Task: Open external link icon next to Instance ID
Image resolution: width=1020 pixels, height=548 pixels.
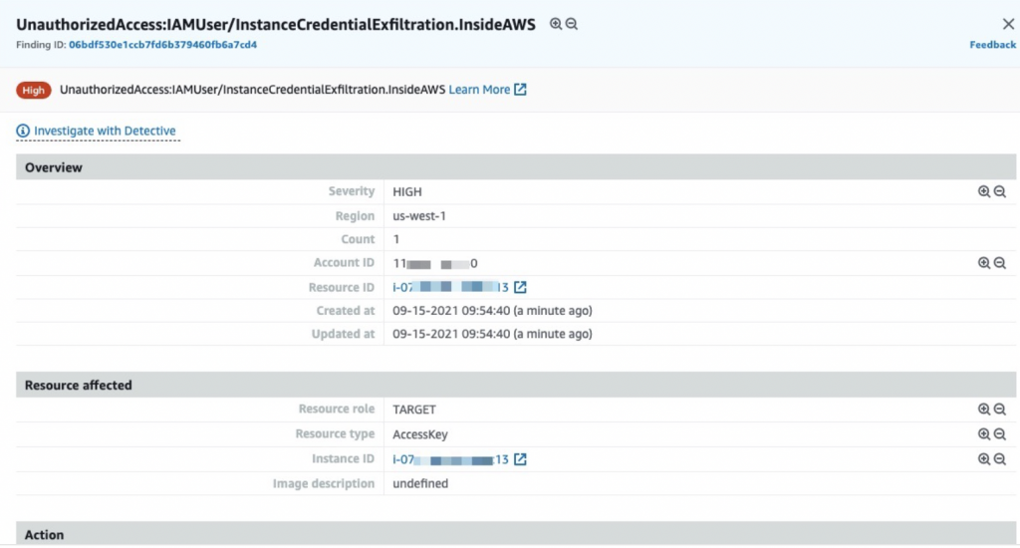Action: pyautogui.click(x=520, y=459)
